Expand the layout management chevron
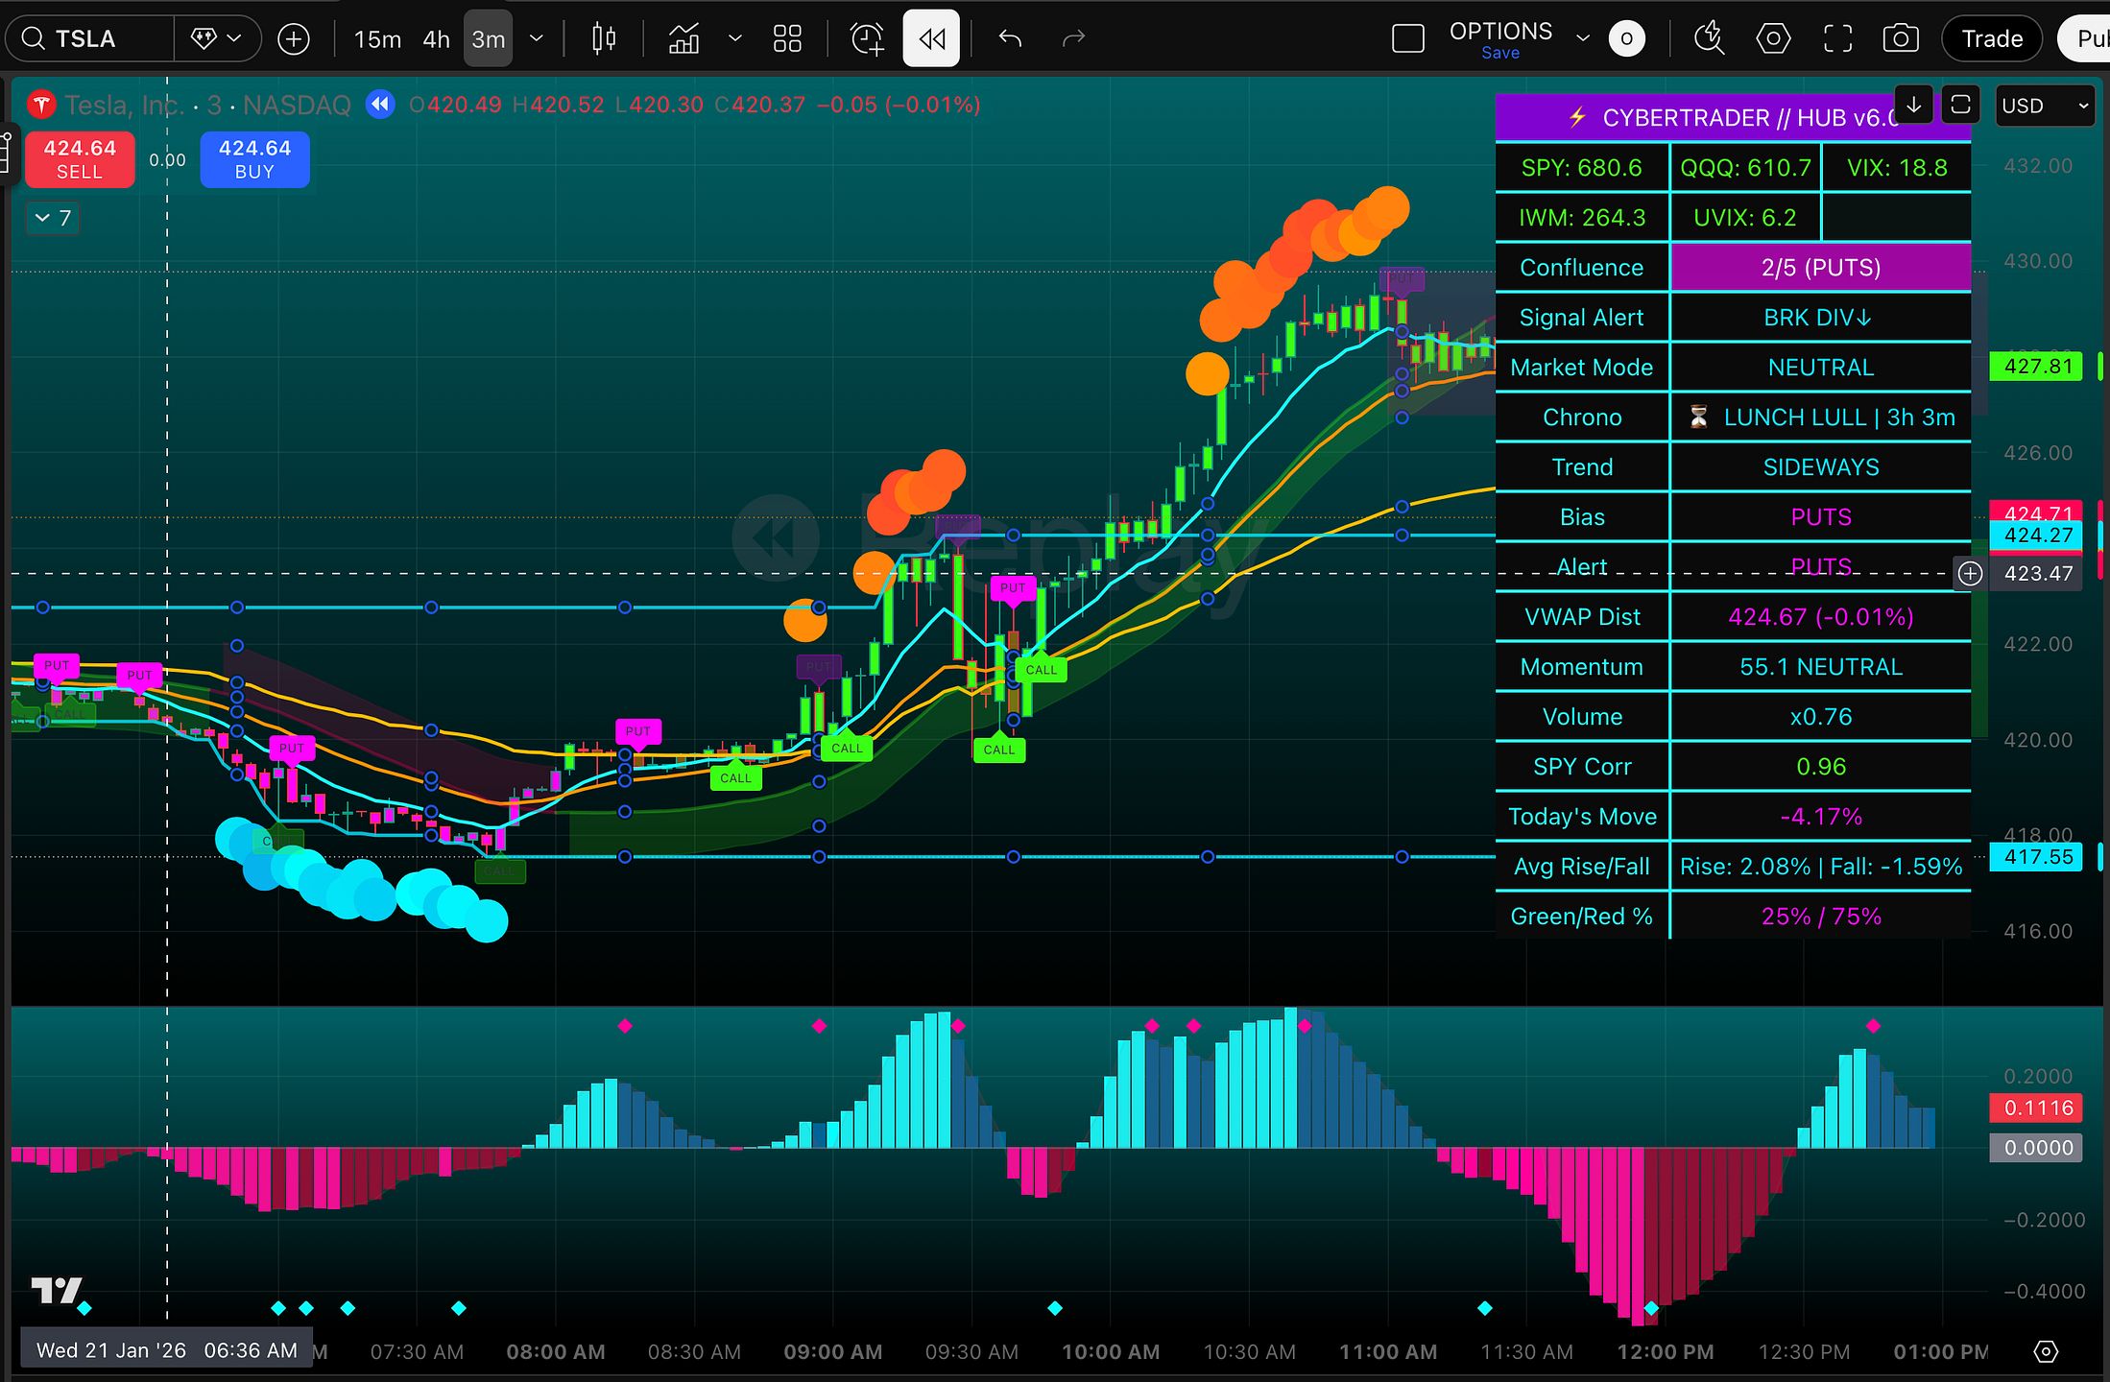 (x=1583, y=38)
